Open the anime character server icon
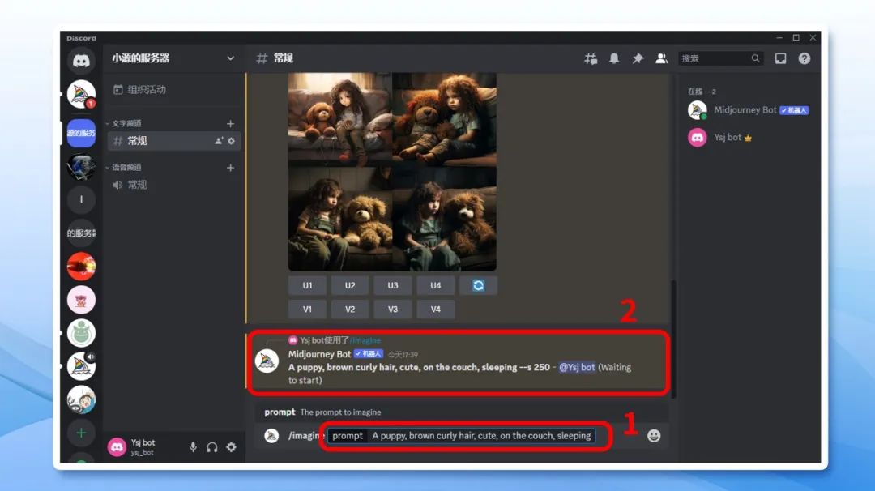The width and height of the screenshot is (875, 491). click(x=82, y=399)
